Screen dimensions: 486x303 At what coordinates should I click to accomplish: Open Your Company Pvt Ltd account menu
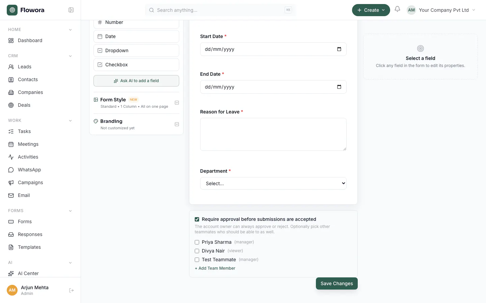point(442,10)
